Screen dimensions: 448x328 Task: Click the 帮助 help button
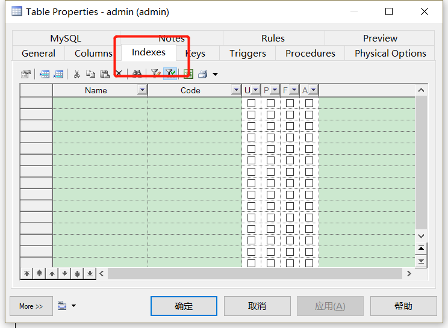(403, 306)
